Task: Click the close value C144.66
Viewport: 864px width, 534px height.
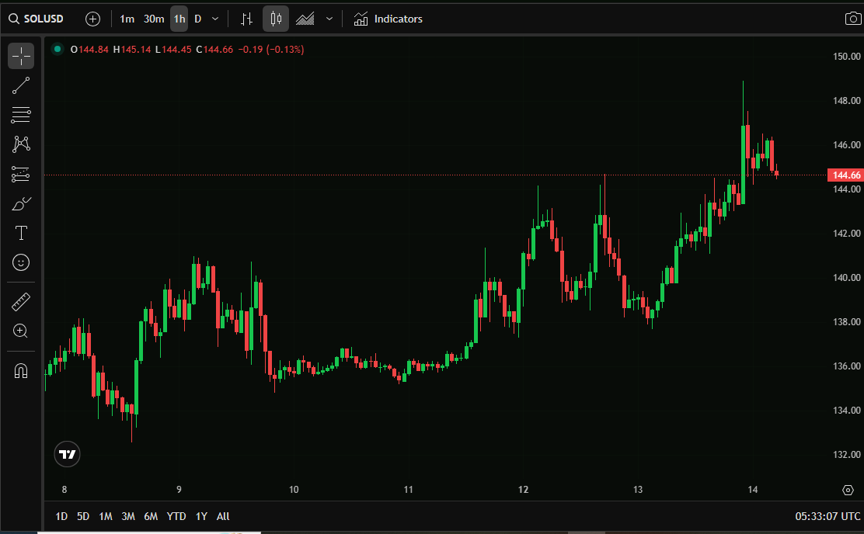Action: 214,50
